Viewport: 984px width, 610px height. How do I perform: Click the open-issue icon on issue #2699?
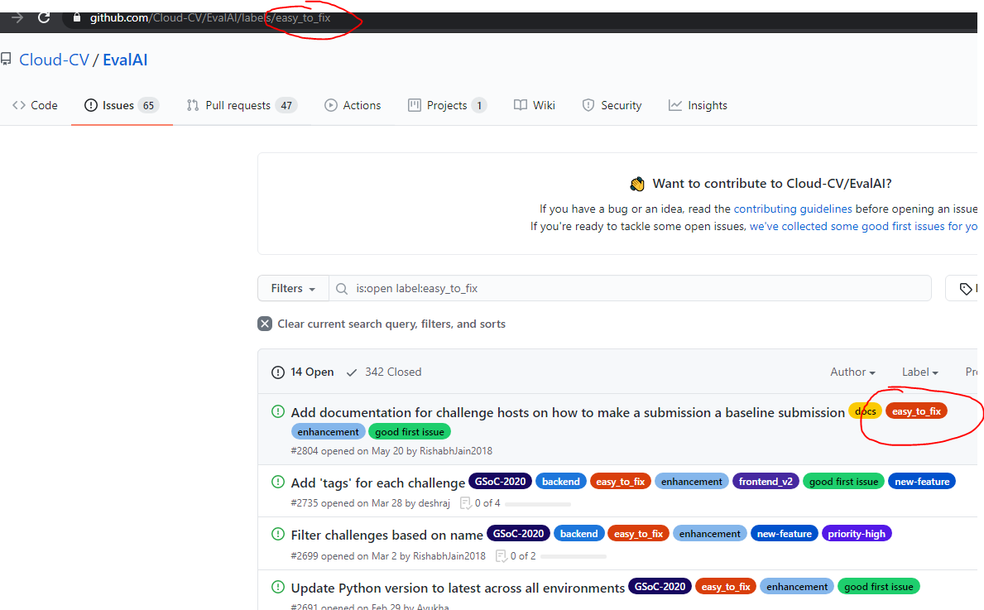click(278, 534)
